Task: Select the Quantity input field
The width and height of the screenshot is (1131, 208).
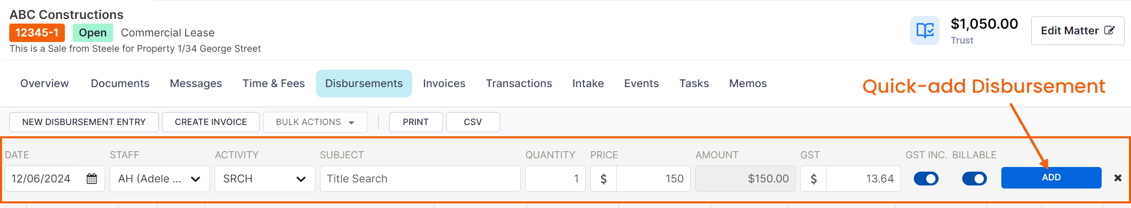Action: pos(555,179)
